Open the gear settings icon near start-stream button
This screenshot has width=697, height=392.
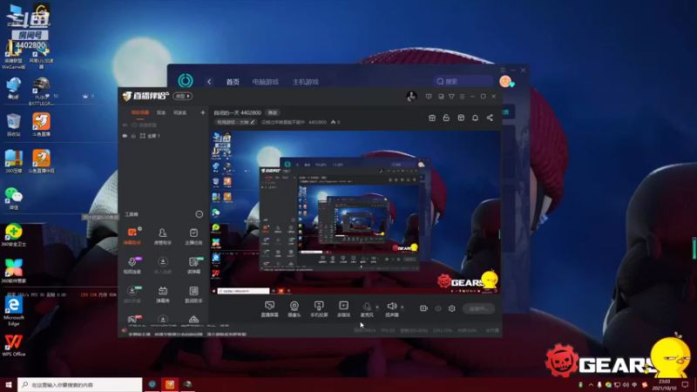coord(451,308)
